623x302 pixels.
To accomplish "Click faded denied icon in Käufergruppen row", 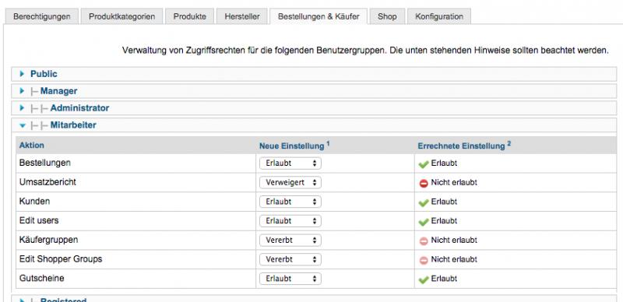I will [x=424, y=241].
